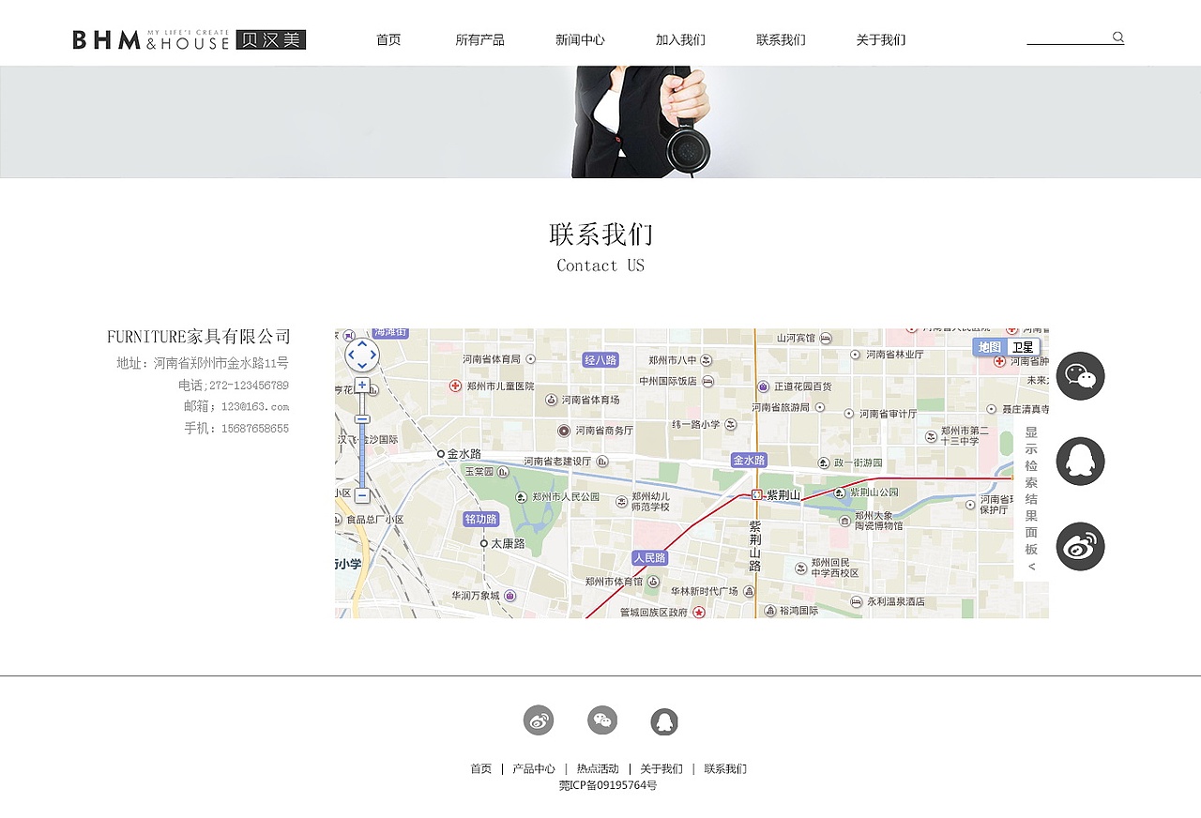1201x818 pixels.
Task: Open the 新闻中心 nav menu item
Action: point(580,40)
